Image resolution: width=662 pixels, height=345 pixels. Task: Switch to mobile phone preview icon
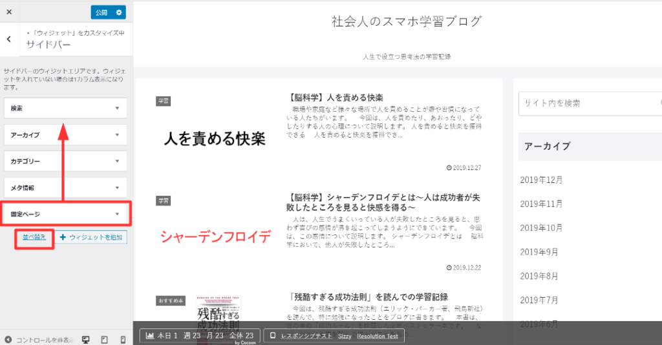pyautogui.click(x=123, y=339)
